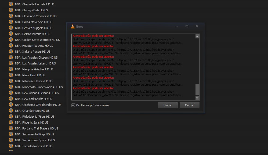Click the globe icon beside Phoenix Suns
The width and height of the screenshot is (268, 155).
11,122
